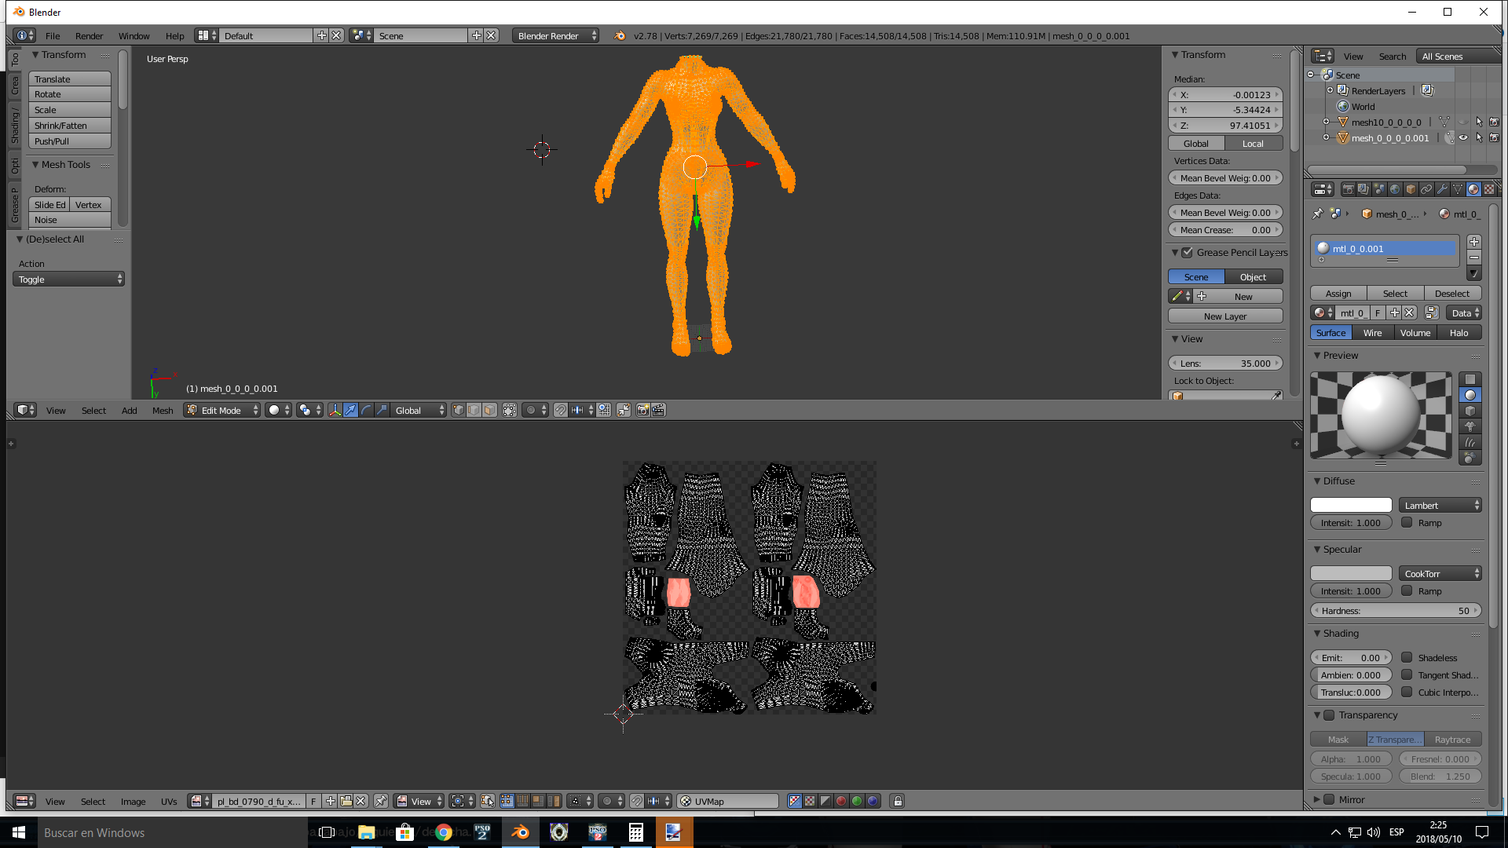Open the Texture properties checkerboard tab
The height and width of the screenshot is (848, 1508).
[x=1488, y=189]
